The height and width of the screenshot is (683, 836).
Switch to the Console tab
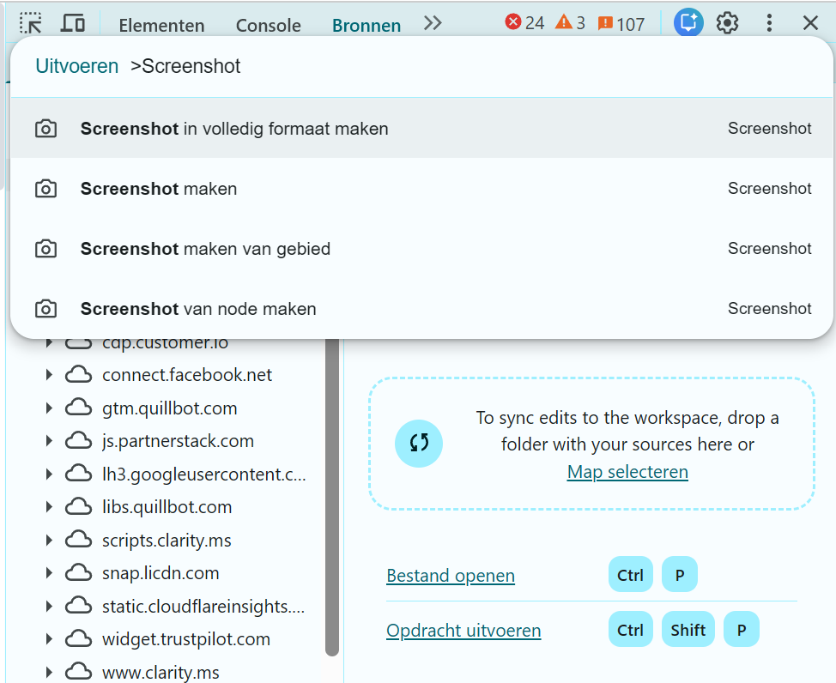[x=268, y=25]
